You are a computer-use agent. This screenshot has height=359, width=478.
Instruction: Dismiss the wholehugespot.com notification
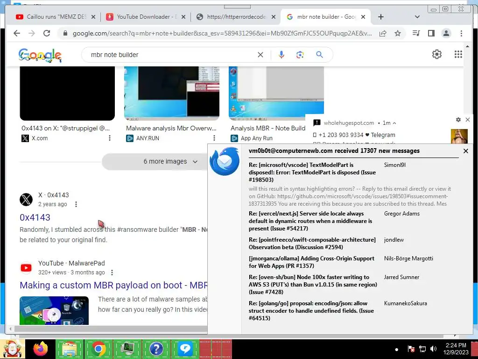click(468, 120)
